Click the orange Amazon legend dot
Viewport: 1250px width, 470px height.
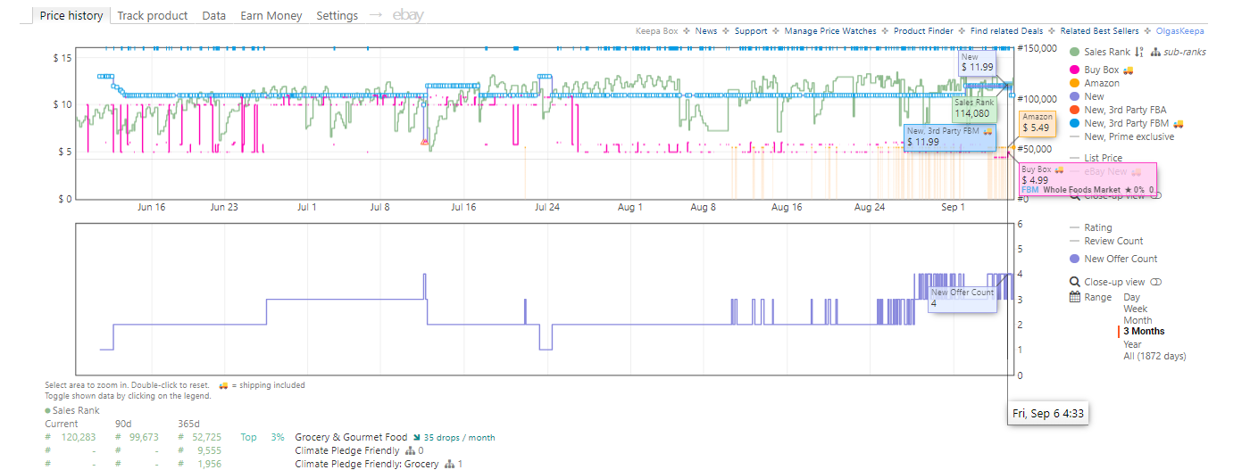click(x=1074, y=83)
